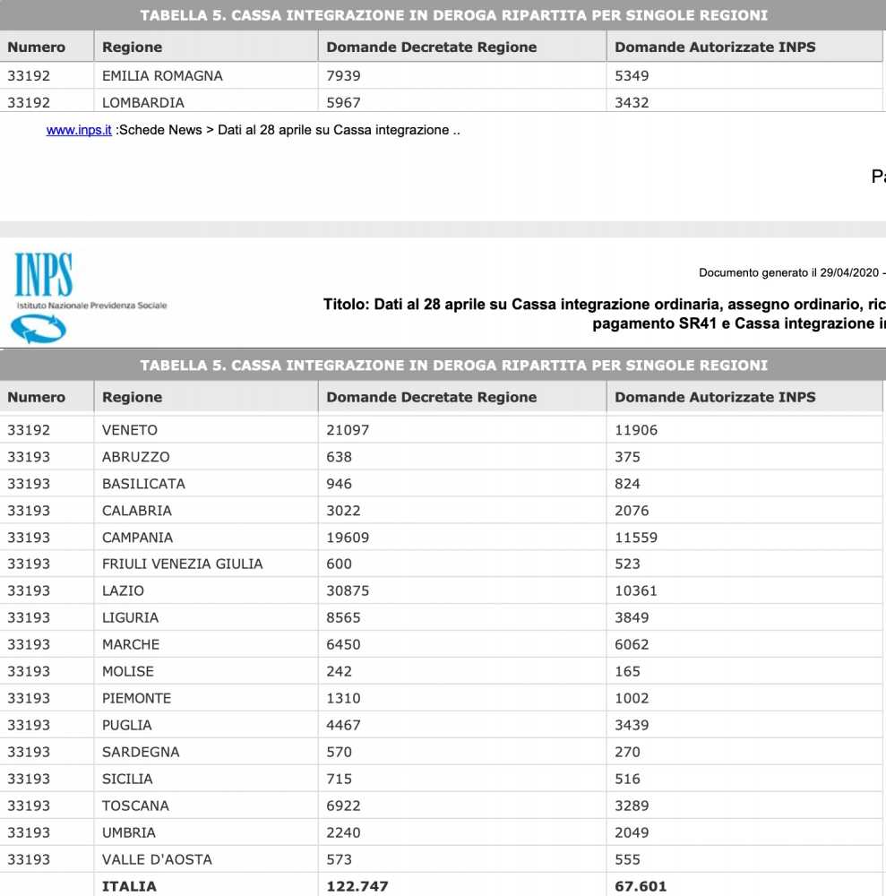
Task: Click the lower TABELLA 5 title banner
Action: 454,366
